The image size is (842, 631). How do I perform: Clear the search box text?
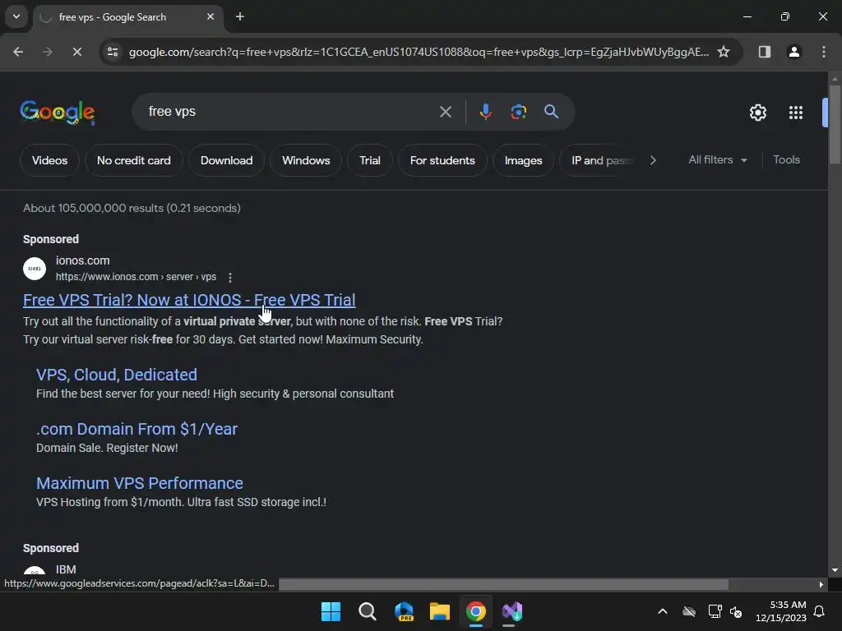(445, 112)
